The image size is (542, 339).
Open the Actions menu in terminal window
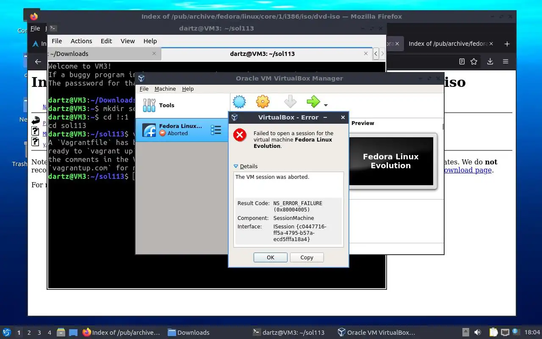tap(81, 41)
